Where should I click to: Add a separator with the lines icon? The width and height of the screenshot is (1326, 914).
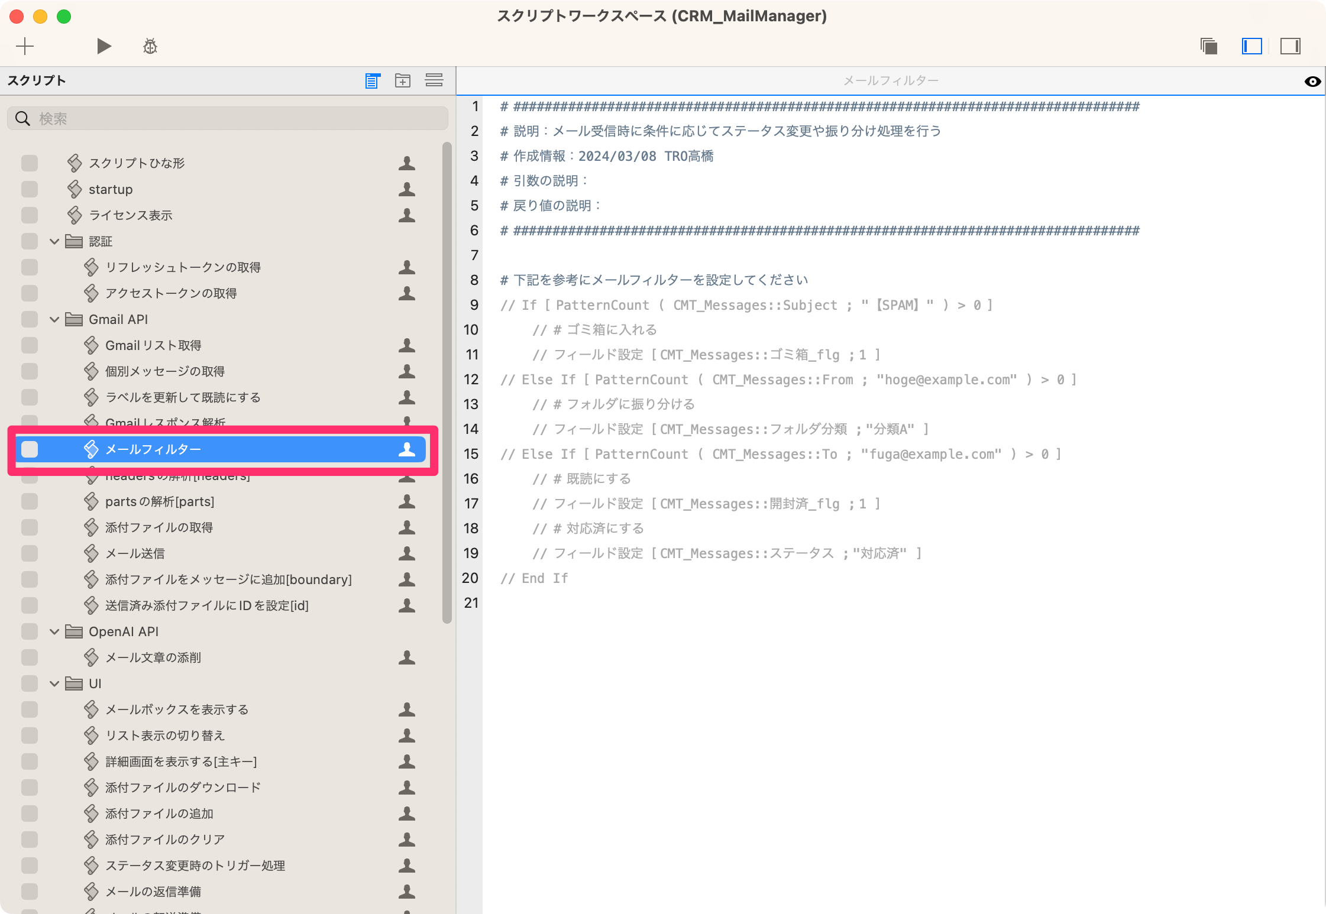(x=434, y=80)
